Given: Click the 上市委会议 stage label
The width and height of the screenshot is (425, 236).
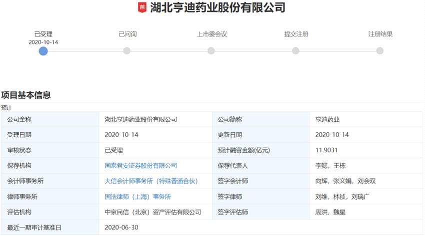Looking at the screenshot, I should pyautogui.click(x=212, y=34).
